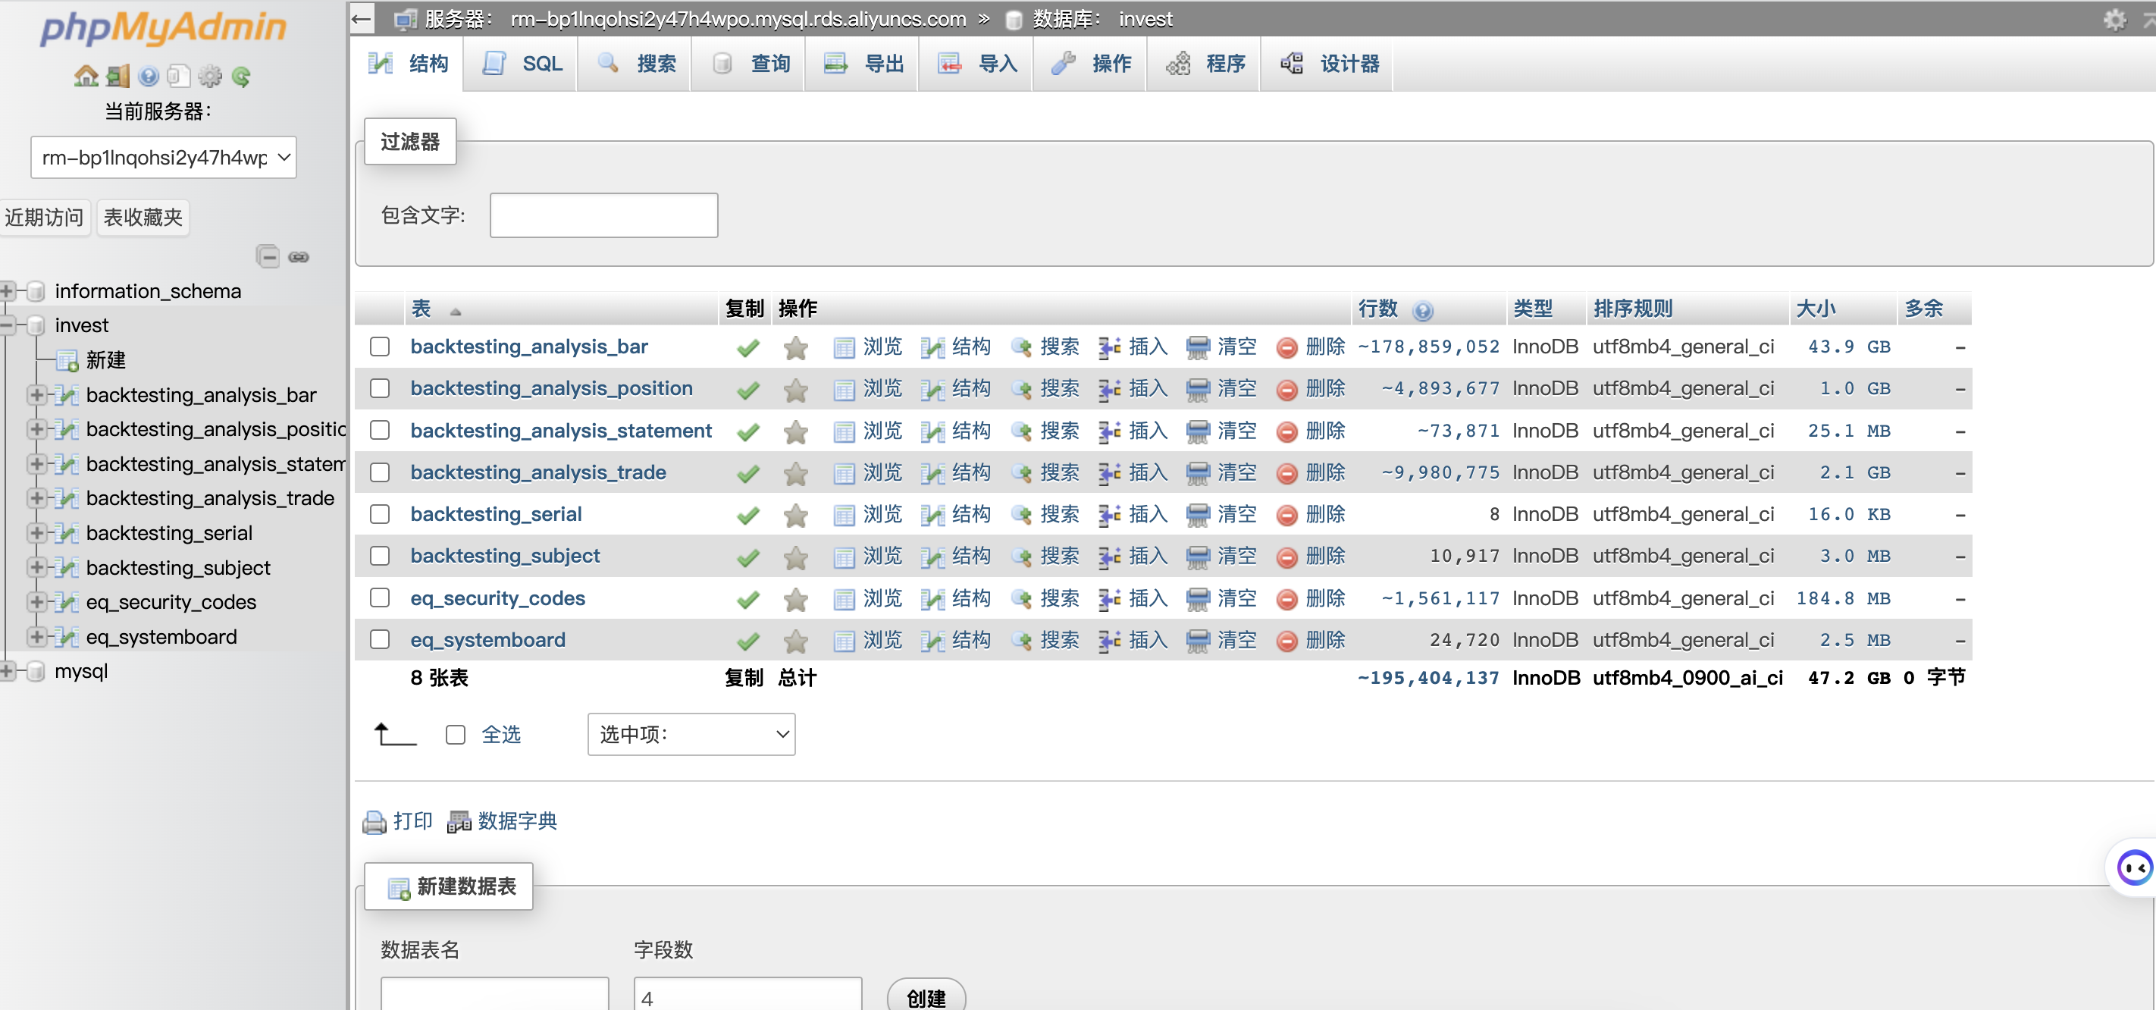Click the chat assistant floating icon
This screenshot has width=2156, height=1010.
click(x=2134, y=867)
